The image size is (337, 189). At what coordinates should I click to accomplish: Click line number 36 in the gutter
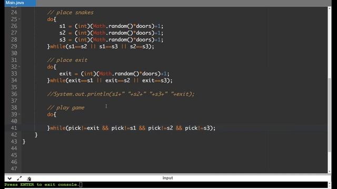[x=14, y=94]
